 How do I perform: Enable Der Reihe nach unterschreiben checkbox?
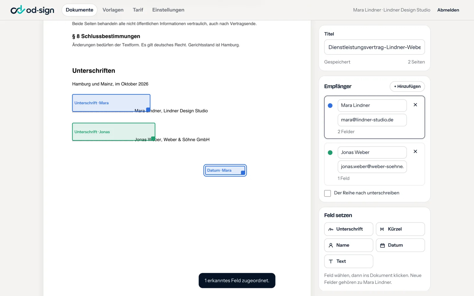coord(327,193)
